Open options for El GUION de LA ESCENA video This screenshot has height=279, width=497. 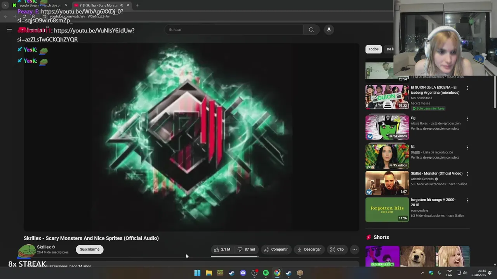[x=467, y=88]
